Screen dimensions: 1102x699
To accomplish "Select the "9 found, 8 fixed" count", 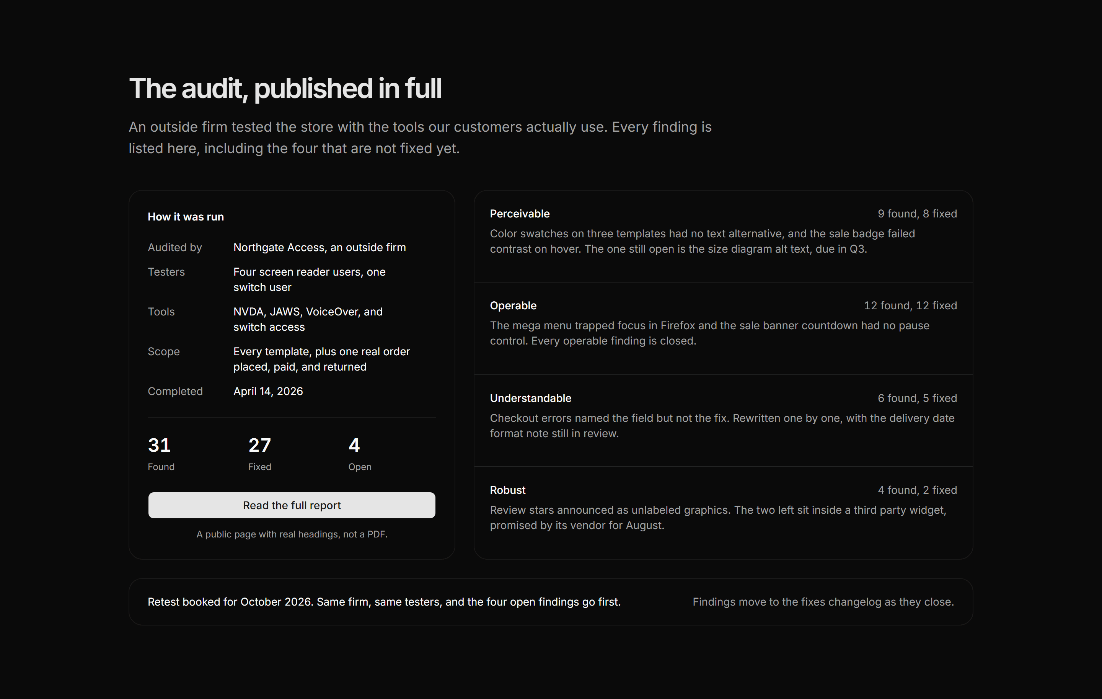I will tap(917, 214).
